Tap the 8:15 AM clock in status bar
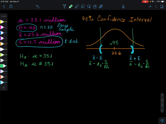The image size is (166, 124). (x=4, y=1)
